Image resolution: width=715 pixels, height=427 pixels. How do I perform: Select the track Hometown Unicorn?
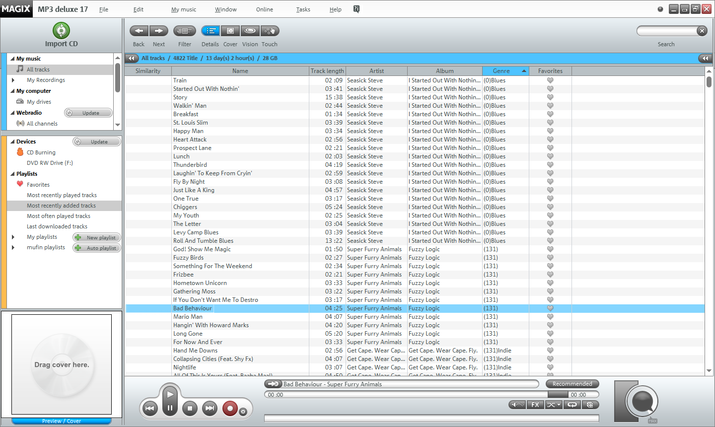pyautogui.click(x=200, y=283)
